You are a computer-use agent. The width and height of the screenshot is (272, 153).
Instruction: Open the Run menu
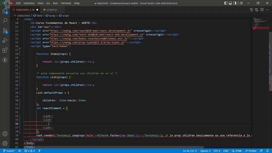pos(55,3)
